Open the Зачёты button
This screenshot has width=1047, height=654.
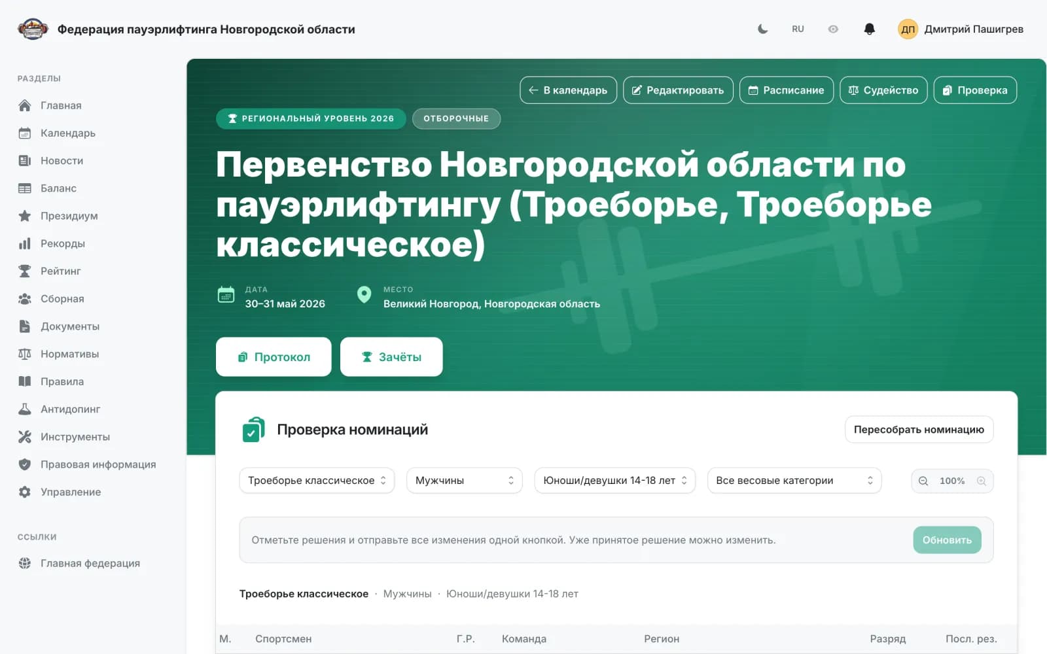(x=391, y=356)
